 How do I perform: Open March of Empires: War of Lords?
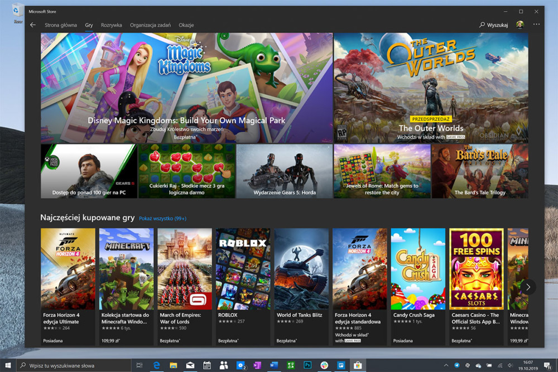click(x=185, y=287)
